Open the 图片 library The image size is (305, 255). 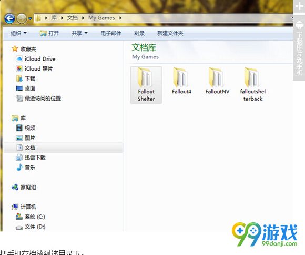[30, 138]
